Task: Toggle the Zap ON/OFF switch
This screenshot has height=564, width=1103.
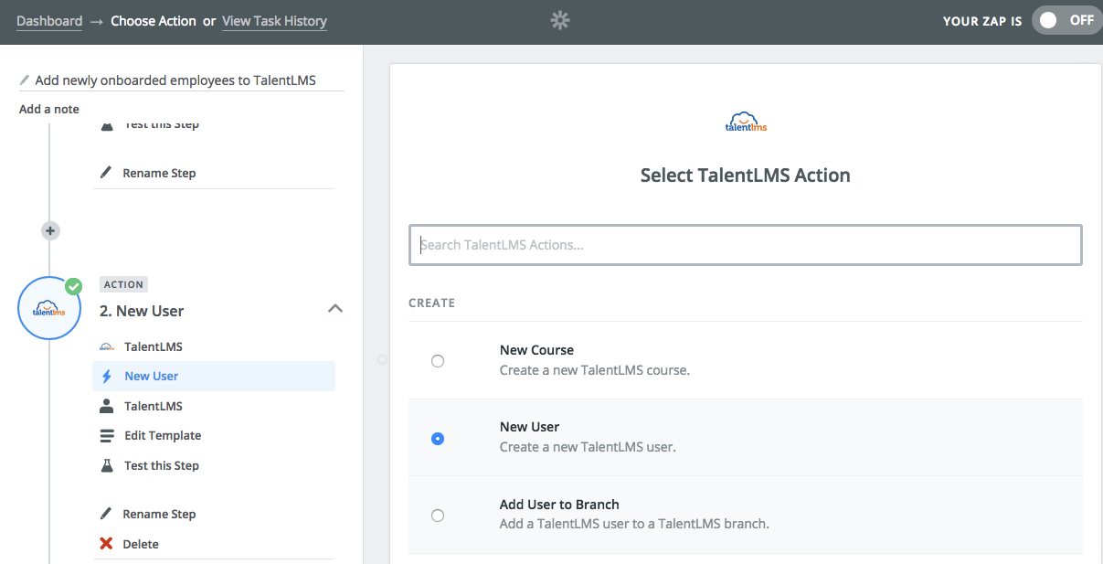Action: (x=1066, y=20)
